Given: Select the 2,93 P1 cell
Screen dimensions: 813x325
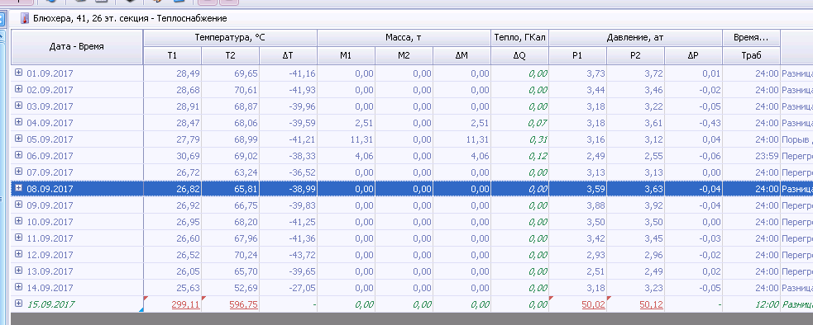Looking at the screenshot, I should click(577, 255).
